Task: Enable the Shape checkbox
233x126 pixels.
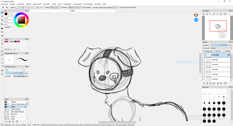Action: point(44,7)
